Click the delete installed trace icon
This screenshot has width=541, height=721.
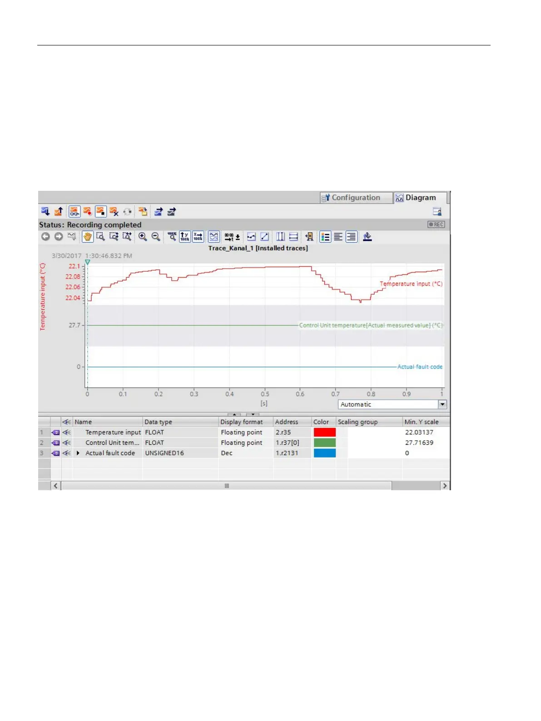coord(114,212)
